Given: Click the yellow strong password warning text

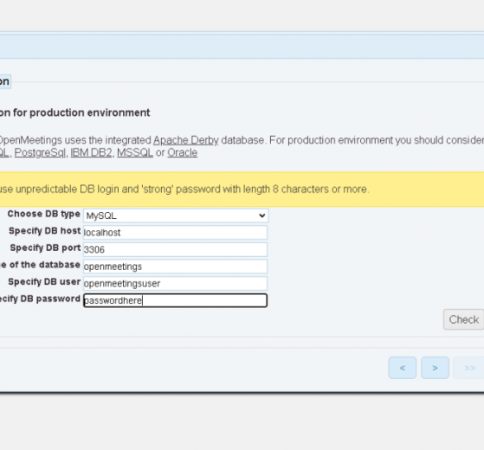Looking at the screenshot, I should (x=184, y=189).
